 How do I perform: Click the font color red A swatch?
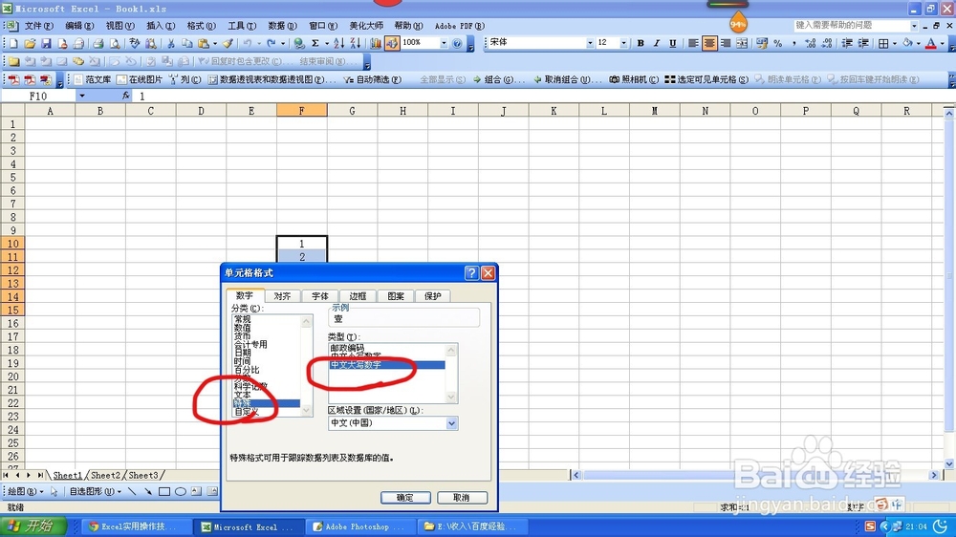[x=931, y=43]
